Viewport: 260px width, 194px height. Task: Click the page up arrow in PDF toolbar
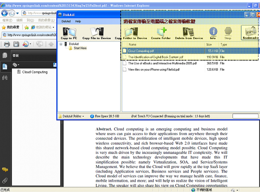[x=51, y=44]
